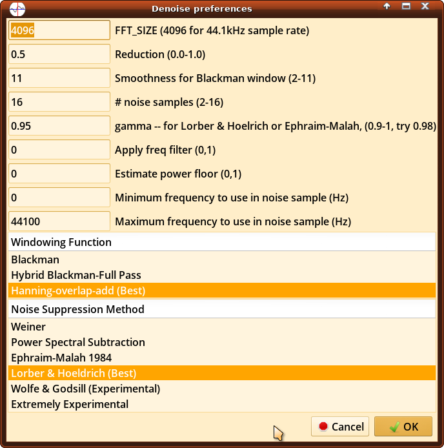Viewport: 444px width, 448px height.
Task: Select Hybrid Blackman-Full Pass option
Action: pos(76,275)
